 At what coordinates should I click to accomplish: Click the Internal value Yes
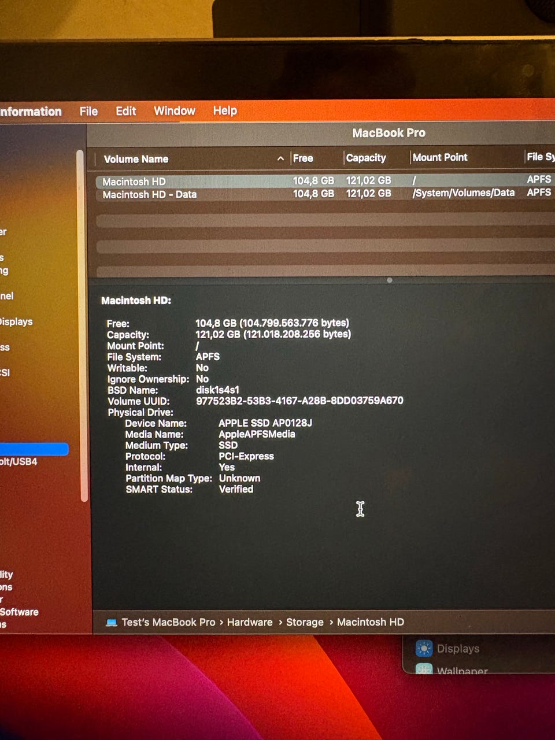pyautogui.click(x=227, y=467)
